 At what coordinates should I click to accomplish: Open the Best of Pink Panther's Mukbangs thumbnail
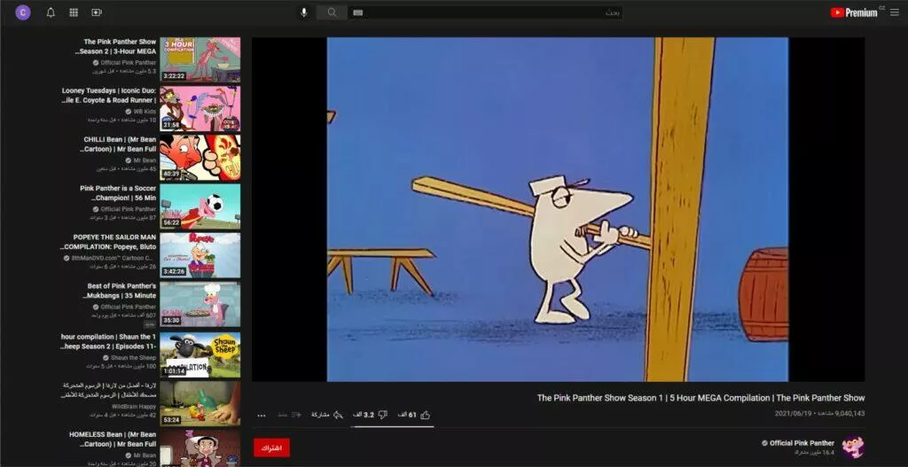pos(200,304)
